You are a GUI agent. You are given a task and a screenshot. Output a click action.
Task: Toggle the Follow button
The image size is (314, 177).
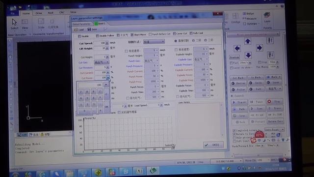(238, 89)
